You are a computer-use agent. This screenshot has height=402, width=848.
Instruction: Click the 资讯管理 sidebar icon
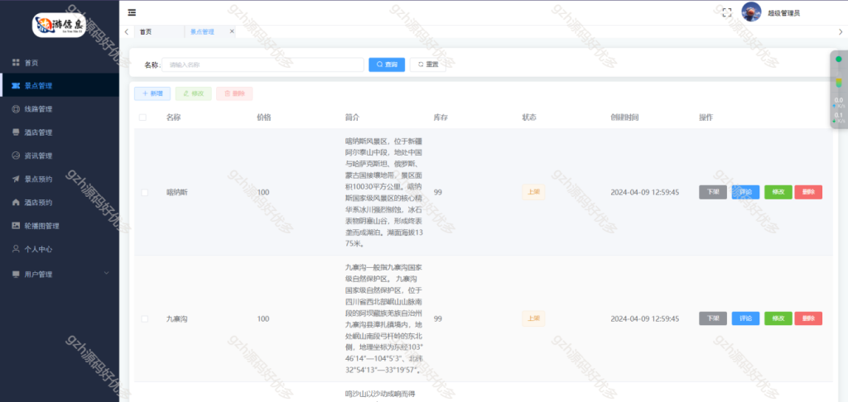coord(16,156)
